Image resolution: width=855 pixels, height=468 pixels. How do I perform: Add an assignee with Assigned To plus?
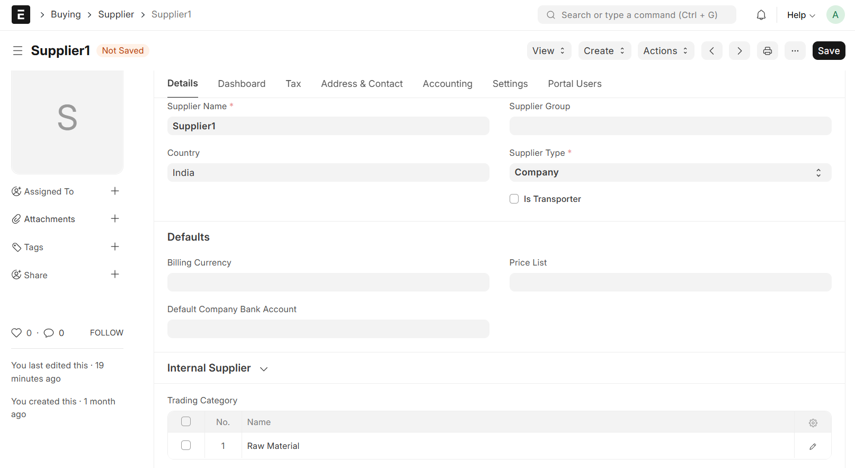(x=114, y=191)
